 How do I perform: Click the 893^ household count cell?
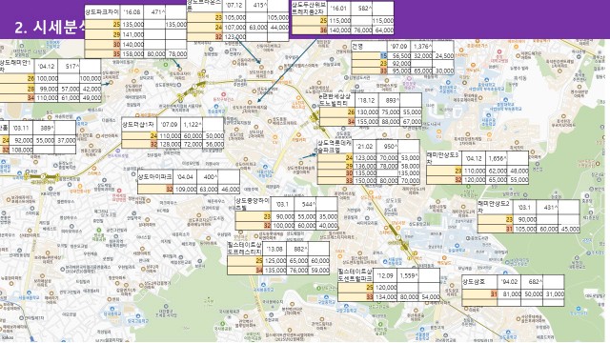pyautogui.click(x=389, y=100)
